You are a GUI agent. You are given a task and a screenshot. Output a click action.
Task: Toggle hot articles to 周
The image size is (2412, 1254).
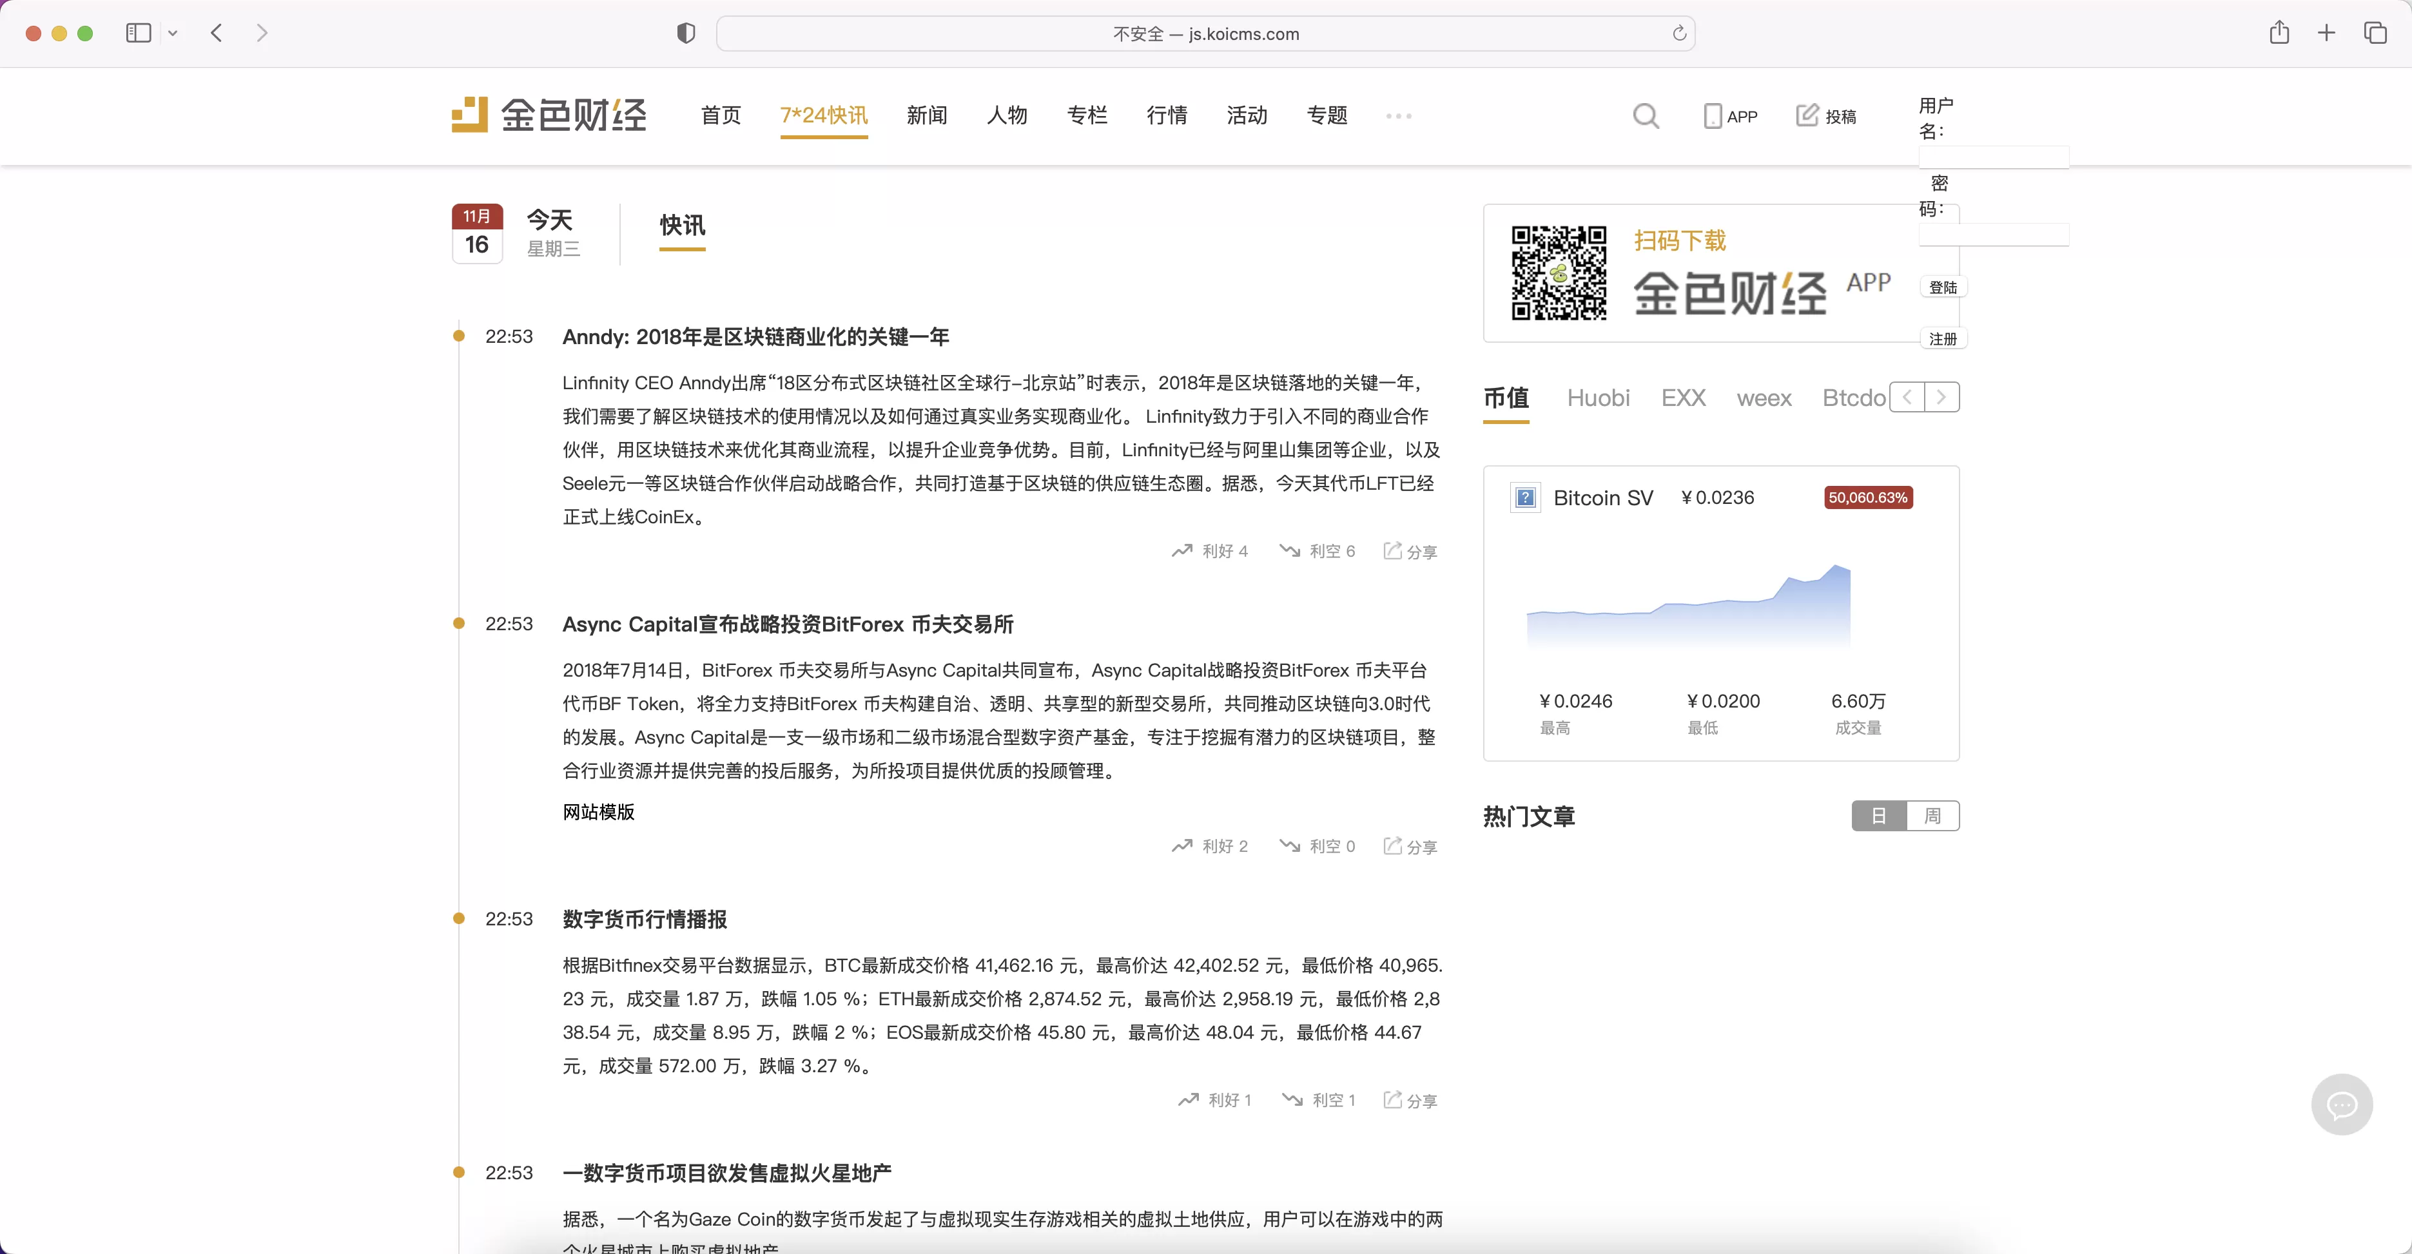(x=1932, y=816)
